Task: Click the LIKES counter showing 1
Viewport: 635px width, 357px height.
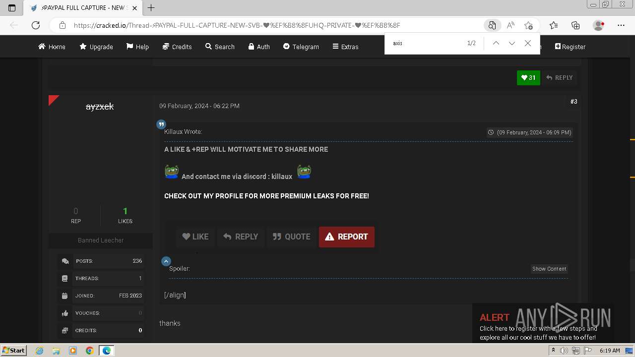Action: click(125, 216)
